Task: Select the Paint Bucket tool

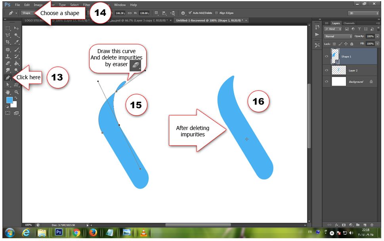Action: pyautogui.click(x=16, y=63)
